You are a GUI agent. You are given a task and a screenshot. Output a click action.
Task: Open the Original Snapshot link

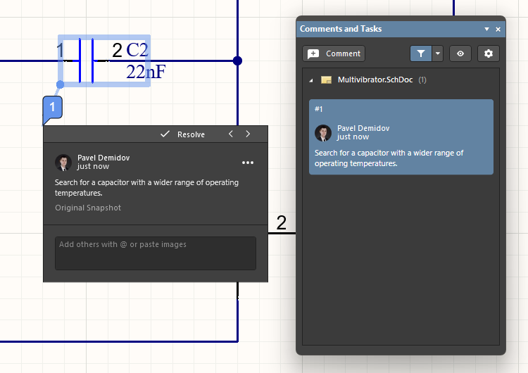pos(88,208)
